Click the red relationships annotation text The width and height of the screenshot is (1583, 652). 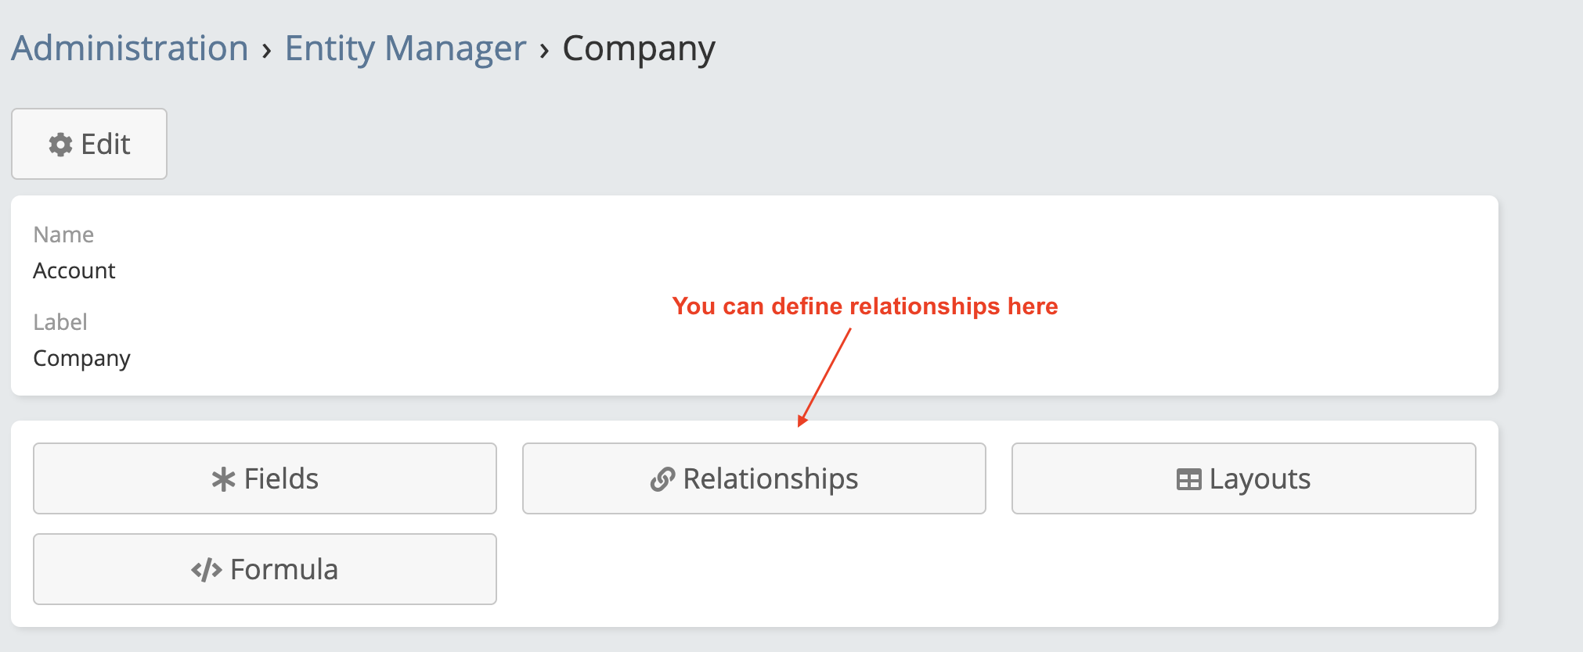[864, 306]
